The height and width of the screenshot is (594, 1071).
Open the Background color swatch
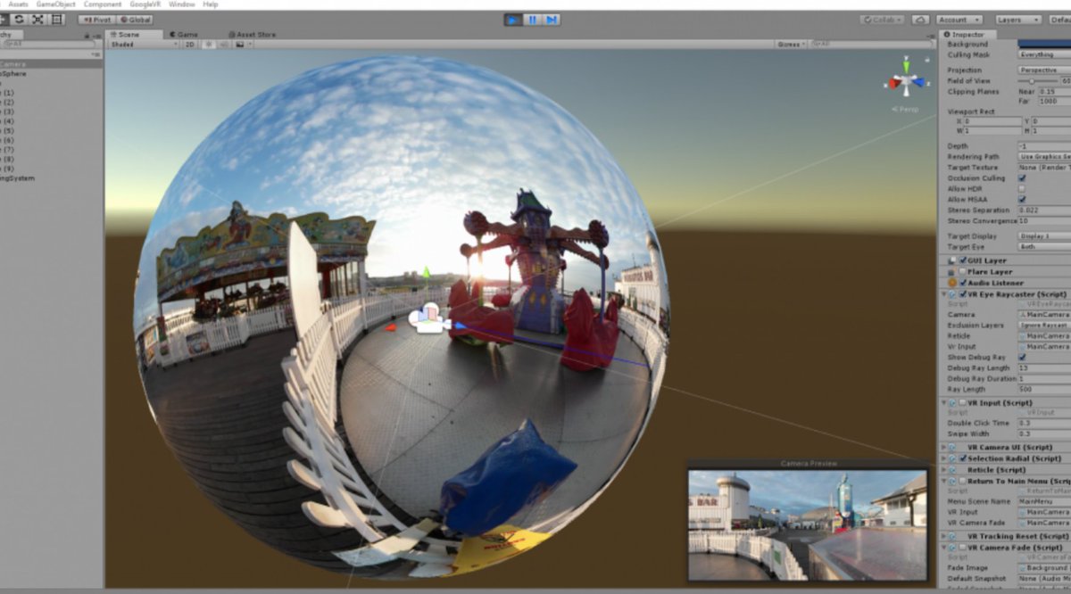pos(1044,44)
